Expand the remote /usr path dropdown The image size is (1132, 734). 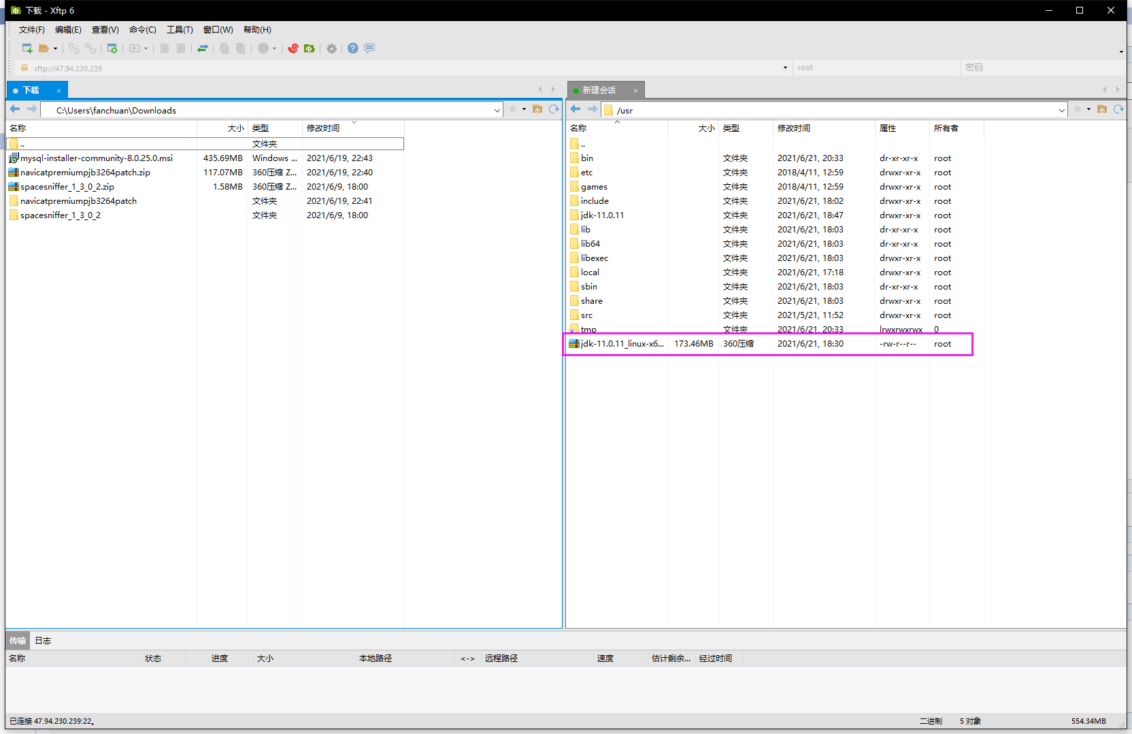[x=1061, y=110]
